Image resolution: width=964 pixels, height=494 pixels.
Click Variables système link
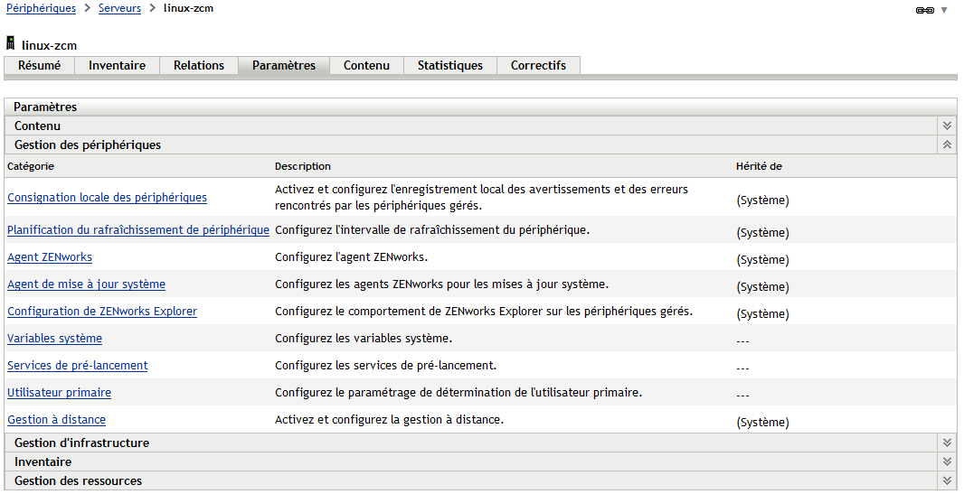tap(54, 339)
